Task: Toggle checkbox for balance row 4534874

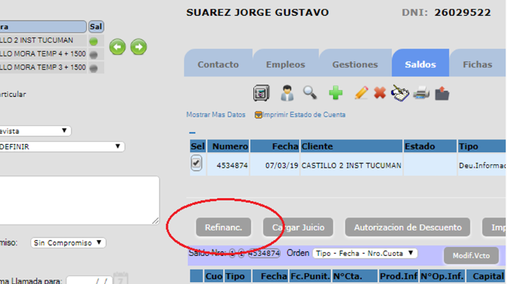Action: (196, 164)
